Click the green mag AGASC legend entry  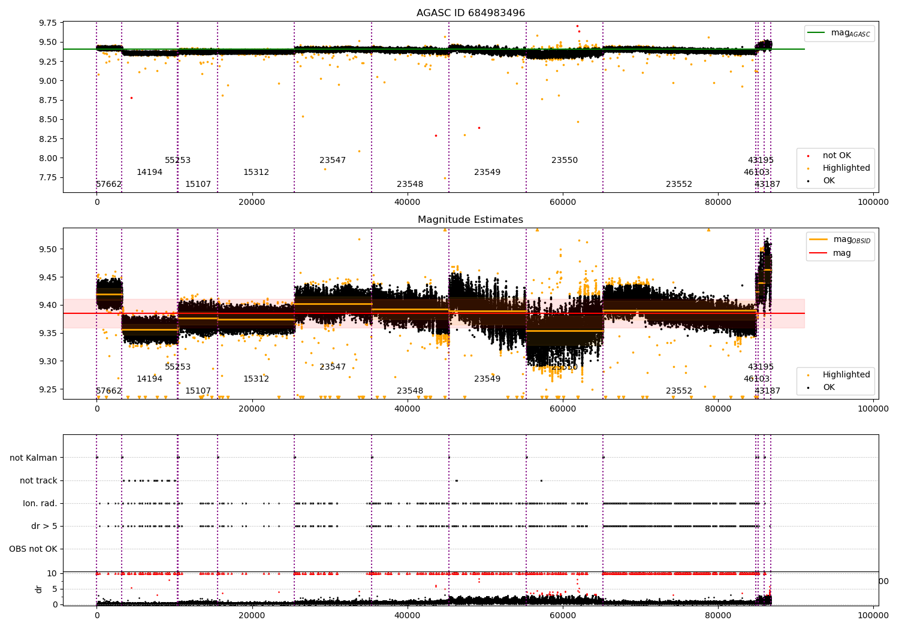point(839,33)
